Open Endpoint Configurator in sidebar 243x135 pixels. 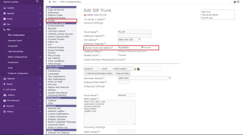pyautogui.click(x=18, y=73)
